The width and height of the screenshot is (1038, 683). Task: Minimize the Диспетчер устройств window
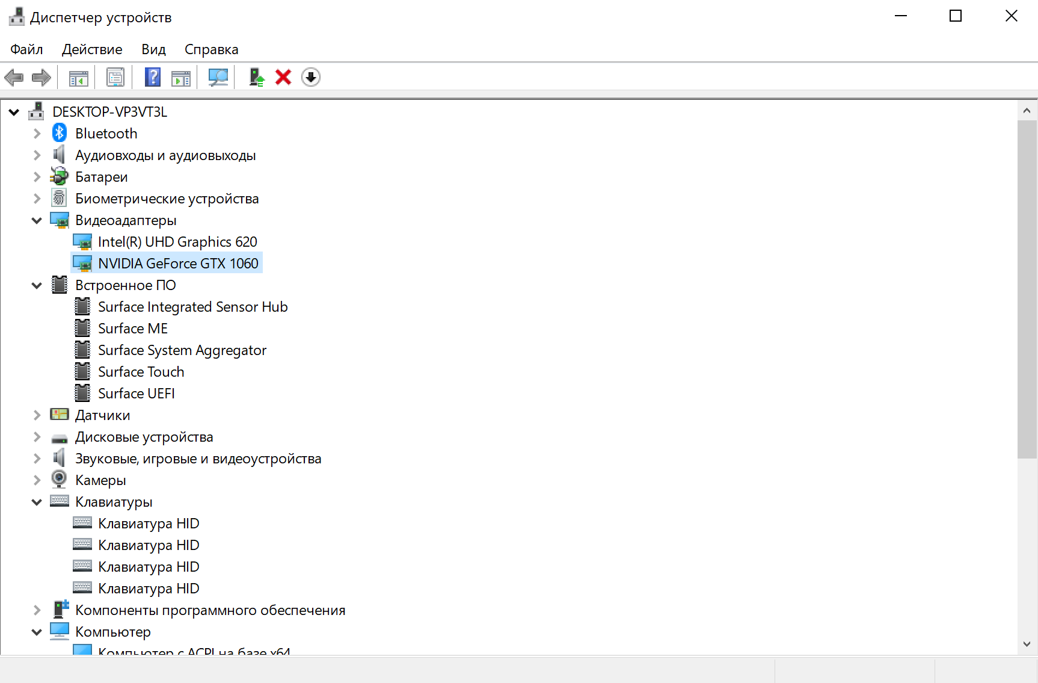tap(900, 16)
